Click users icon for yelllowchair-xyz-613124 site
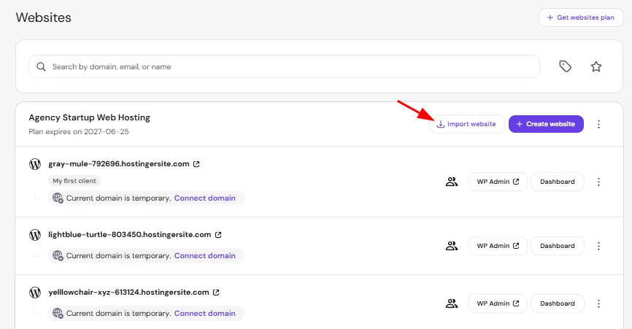This screenshot has width=632, height=329. point(452,303)
